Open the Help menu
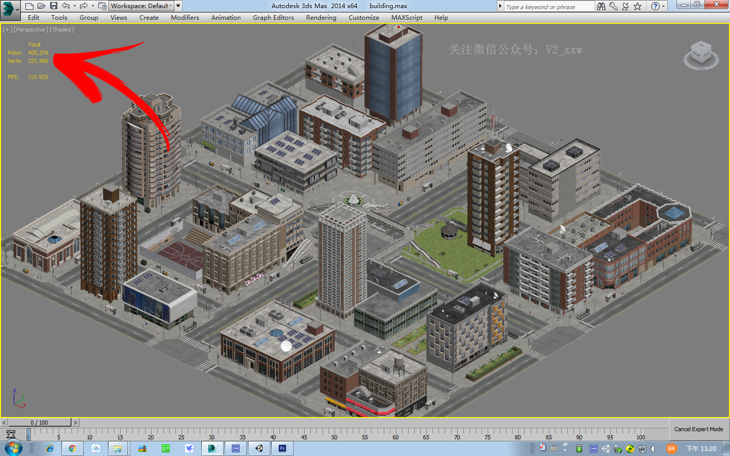 click(441, 18)
